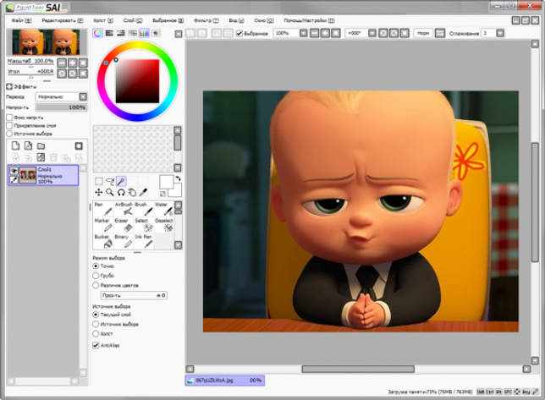
Task: Choose the magic wand tool
Action: tap(121, 181)
